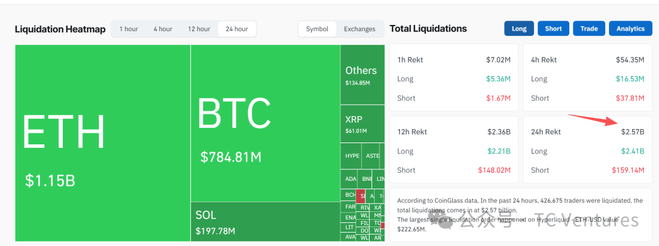Screen dimensions: 659x246
Task: Click the 24h Rekt label
Action: click(x=546, y=132)
